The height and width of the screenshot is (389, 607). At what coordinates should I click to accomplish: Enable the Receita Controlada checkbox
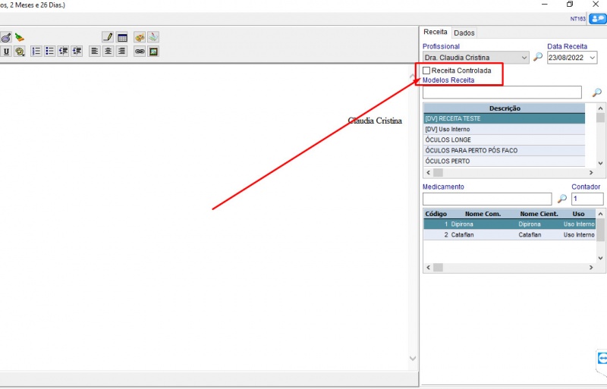click(x=426, y=71)
